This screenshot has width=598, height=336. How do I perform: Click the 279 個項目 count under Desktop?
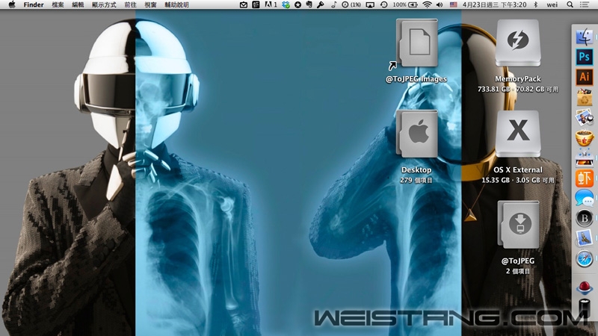pos(416,180)
